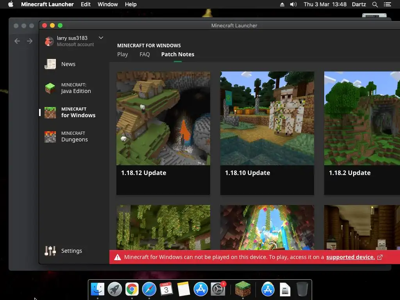Screen dimensions: 400x300
Task: Follow the supported device link
Action: tap(350, 257)
